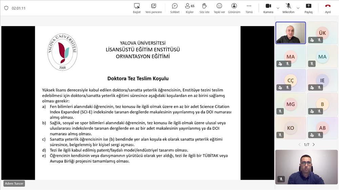The height and width of the screenshot is (190, 339).
Task: Click the shield security icon
Action: pyautogui.click(x=6, y=8)
